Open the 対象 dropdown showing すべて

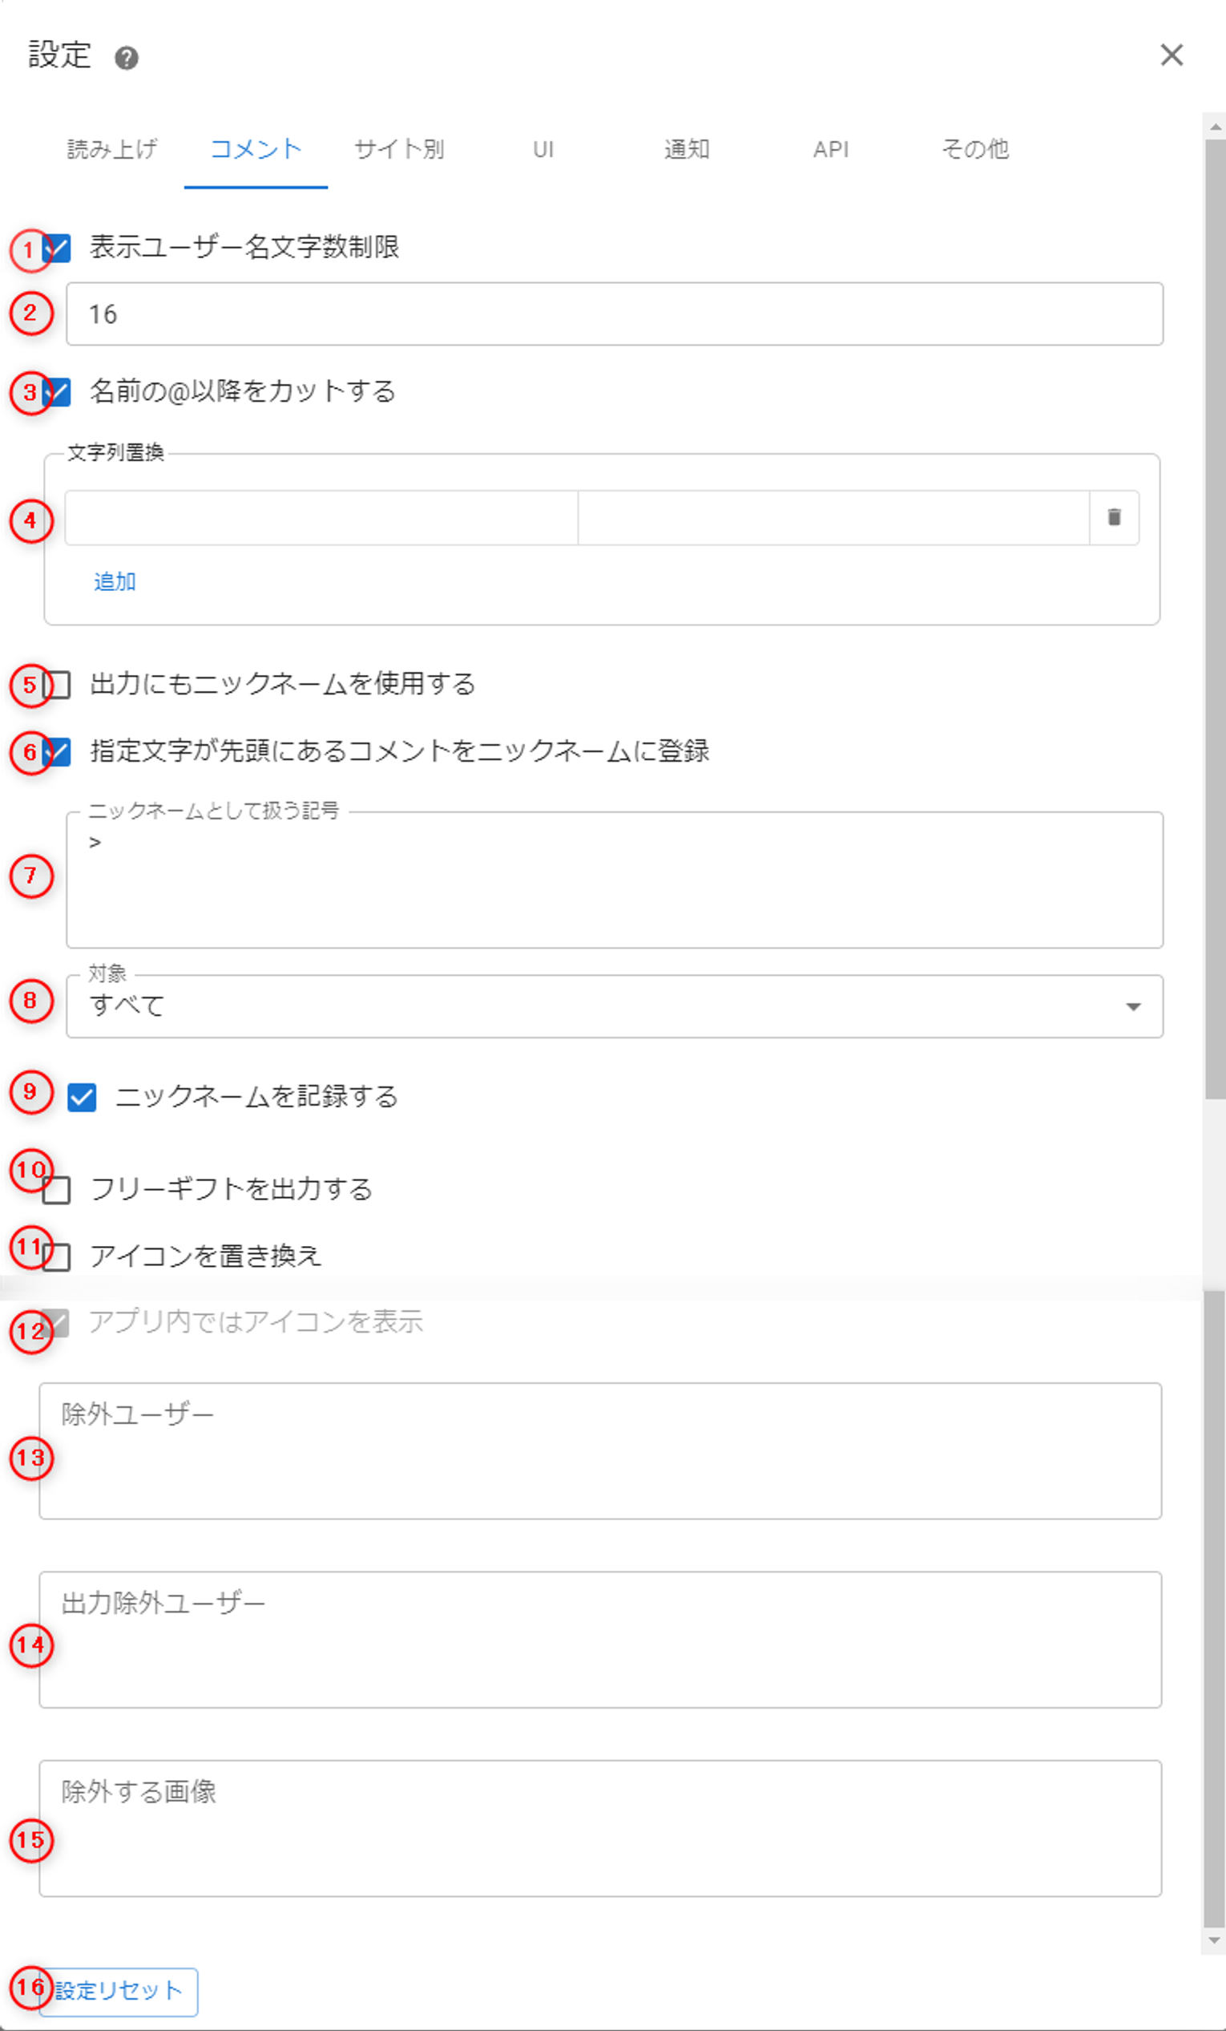click(x=614, y=1006)
